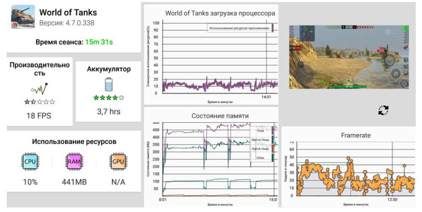Click the performance star rating

tap(39, 102)
